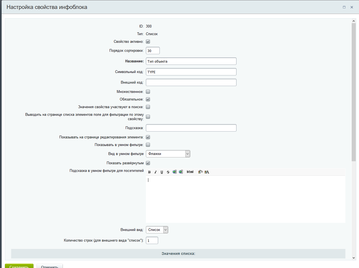Viewport: 359px width, 268px height.
Task: Uncheck the 'Обязательное' checkbox
Action: coord(148,99)
